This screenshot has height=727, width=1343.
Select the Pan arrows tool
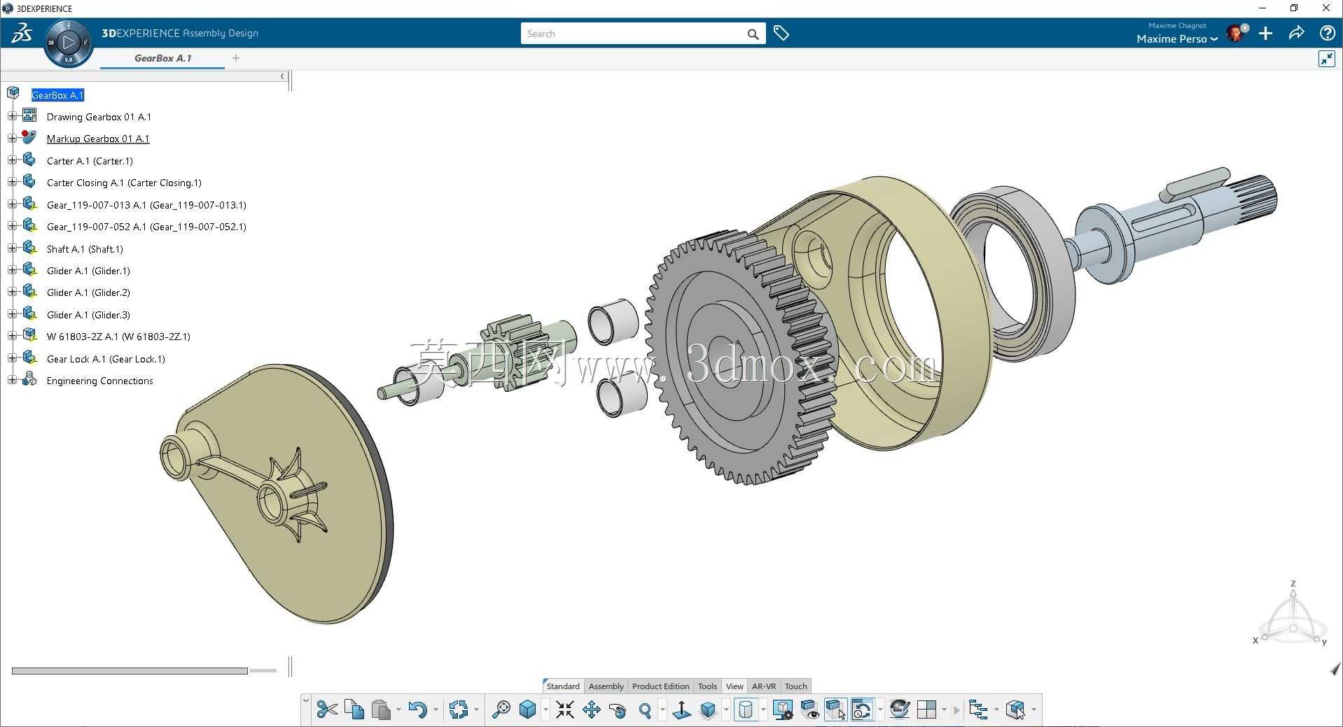tap(592, 710)
